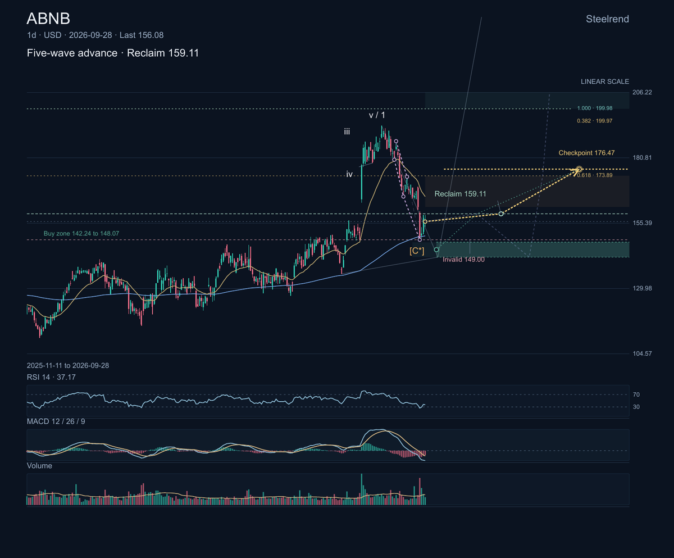674x558 pixels.
Task: Click the 'v / 1' wave label
Action: (377, 115)
